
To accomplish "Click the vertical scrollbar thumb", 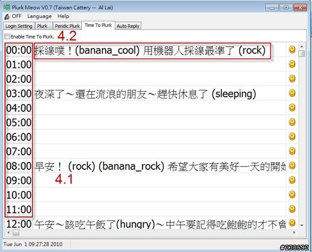I will 302,53.
